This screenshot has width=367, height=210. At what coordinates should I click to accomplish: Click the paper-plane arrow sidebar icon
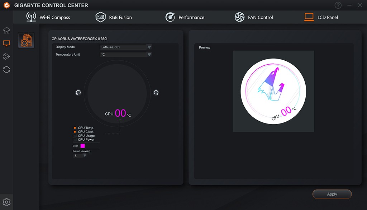(6, 56)
